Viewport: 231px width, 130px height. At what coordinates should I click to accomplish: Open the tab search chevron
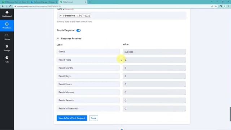pos(212,2)
